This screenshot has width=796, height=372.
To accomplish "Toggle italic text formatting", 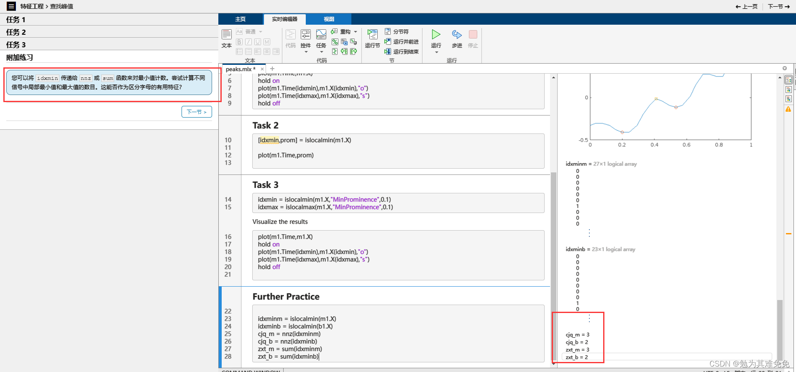I will 248,42.
